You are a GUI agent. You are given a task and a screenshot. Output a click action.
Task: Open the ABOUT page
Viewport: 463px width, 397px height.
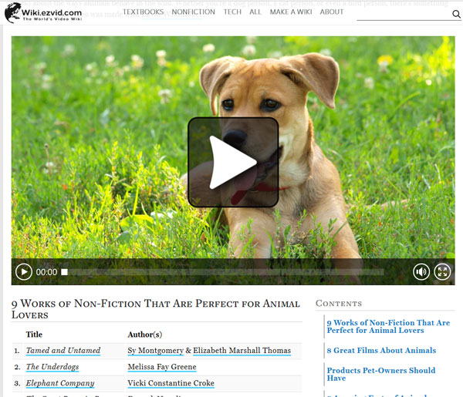point(332,12)
